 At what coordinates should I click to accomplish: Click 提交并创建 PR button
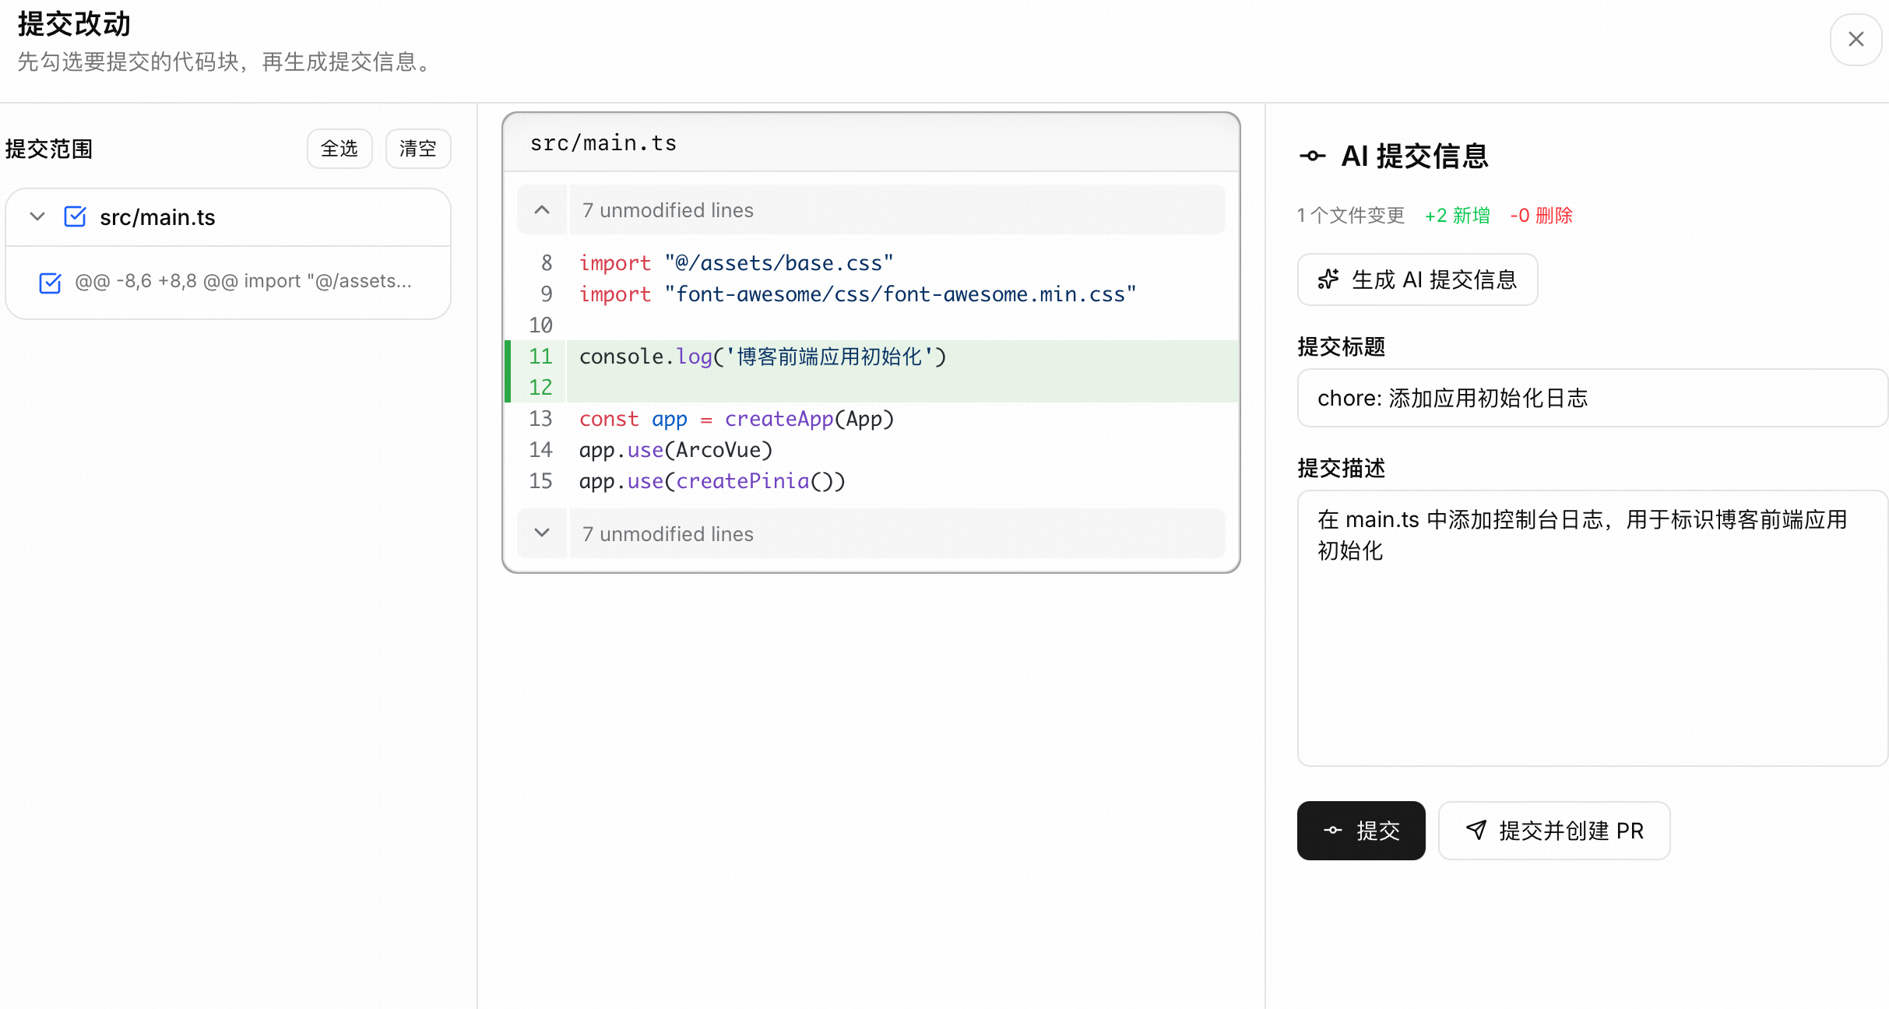[x=1554, y=831]
